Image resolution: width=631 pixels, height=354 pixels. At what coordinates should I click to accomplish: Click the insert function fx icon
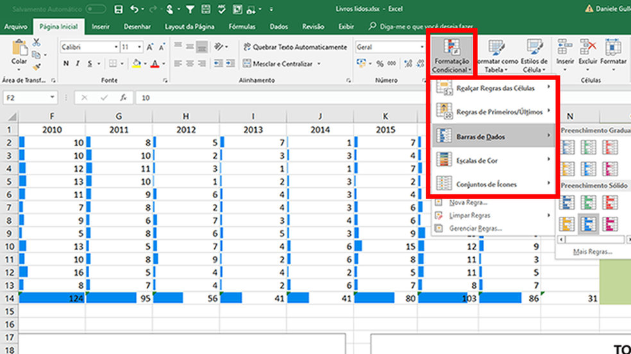122,97
